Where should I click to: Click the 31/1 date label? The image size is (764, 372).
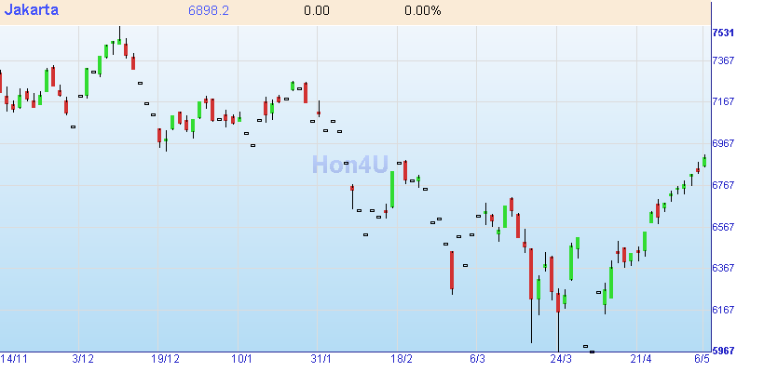(321, 359)
